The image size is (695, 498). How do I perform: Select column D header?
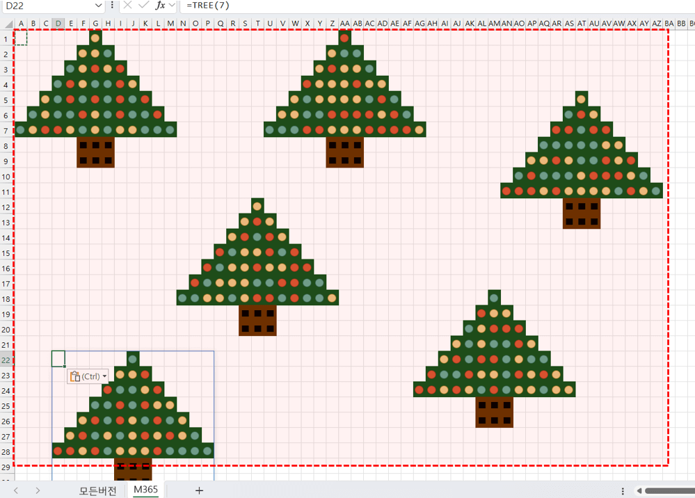point(58,24)
